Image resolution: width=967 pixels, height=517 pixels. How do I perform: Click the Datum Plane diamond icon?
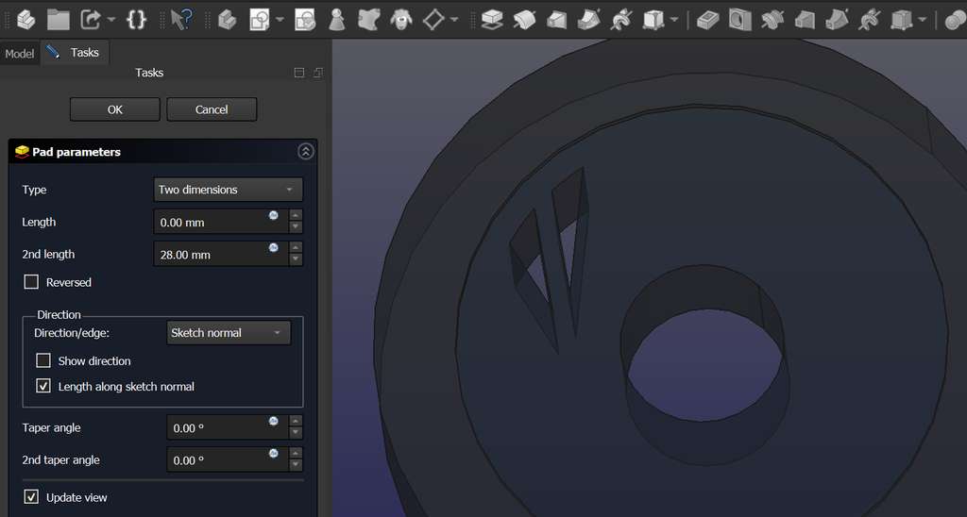(433, 20)
